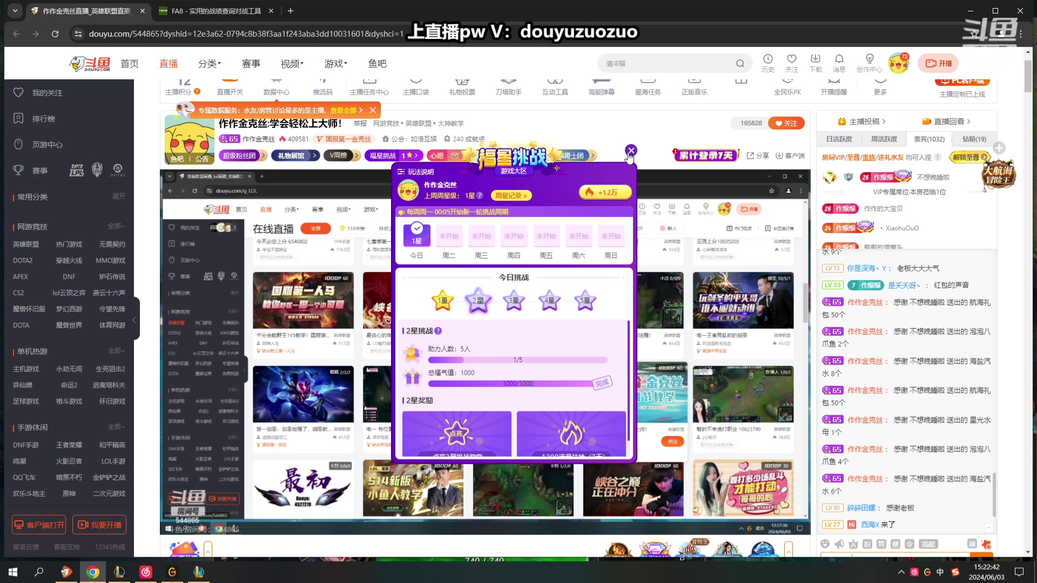The width and height of the screenshot is (1037, 583).
Task: Open 周星记录 in popup
Action: (510, 195)
